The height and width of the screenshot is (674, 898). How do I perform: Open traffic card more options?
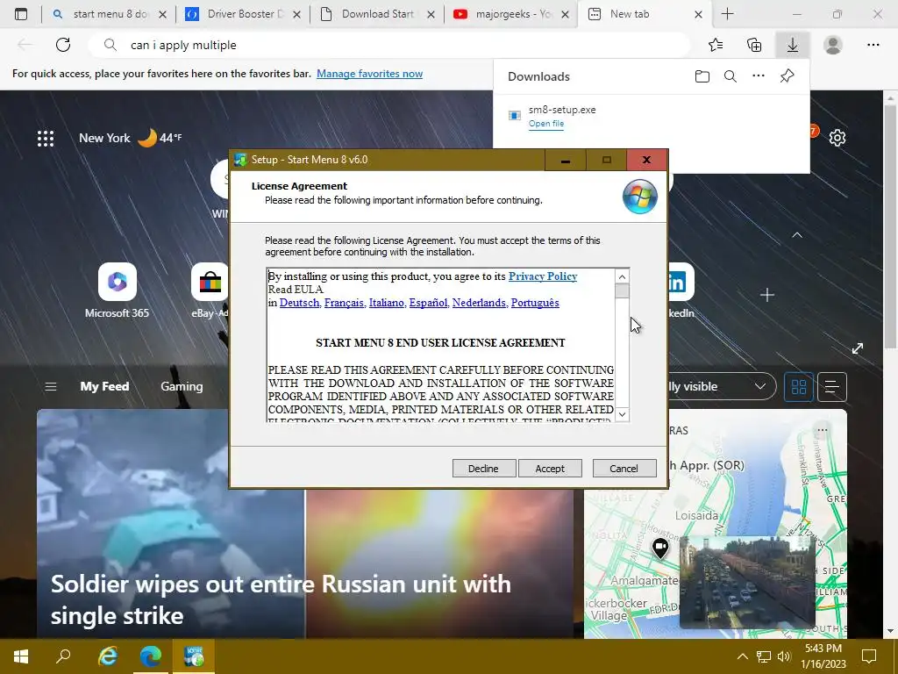click(823, 430)
